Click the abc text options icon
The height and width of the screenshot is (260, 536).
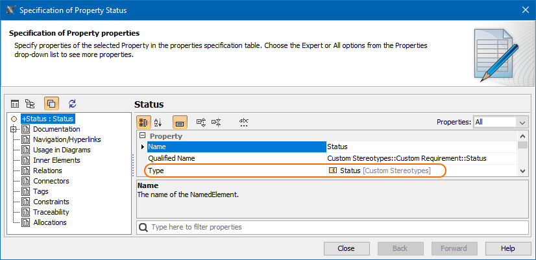point(244,122)
